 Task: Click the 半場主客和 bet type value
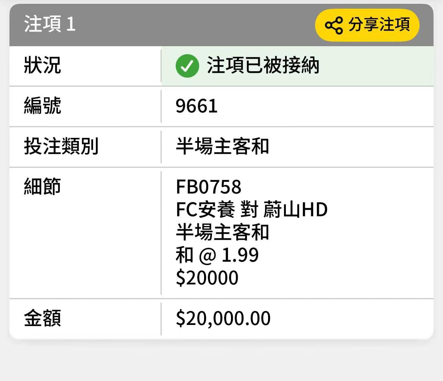pyautogui.click(x=222, y=147)
